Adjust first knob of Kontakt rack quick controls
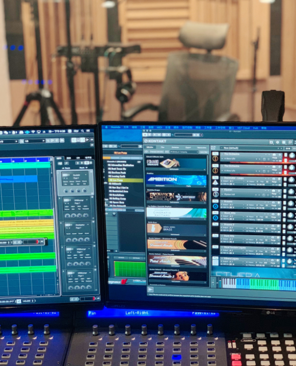Screen dimensions: 296x366 point(66,191)
